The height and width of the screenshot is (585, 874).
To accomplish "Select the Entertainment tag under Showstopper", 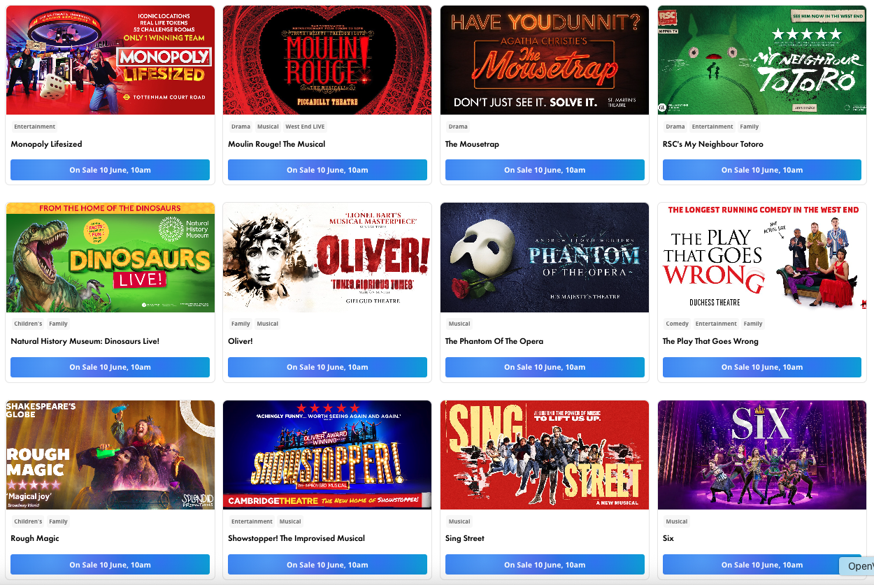I will (x=252, y=521).
